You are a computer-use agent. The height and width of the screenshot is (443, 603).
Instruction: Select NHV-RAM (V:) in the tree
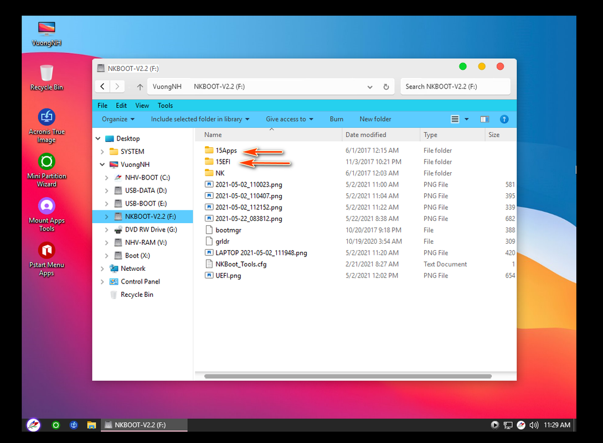(x=146, y=243)
